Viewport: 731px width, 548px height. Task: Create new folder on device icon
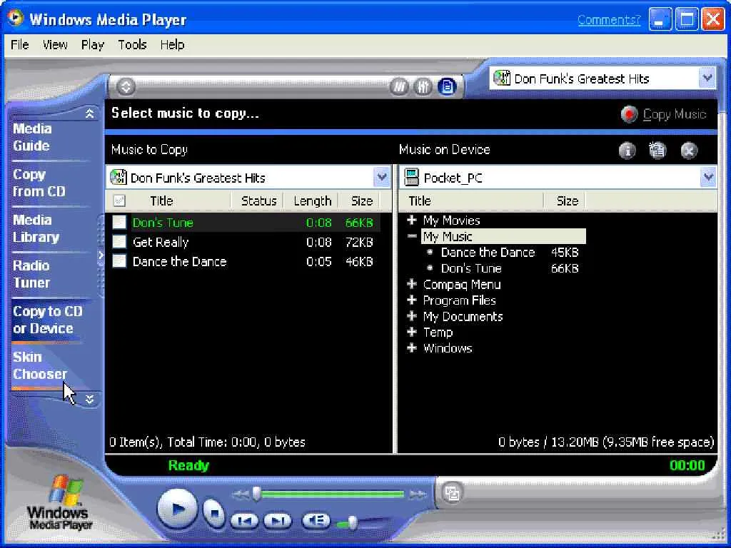coord(657,151)
